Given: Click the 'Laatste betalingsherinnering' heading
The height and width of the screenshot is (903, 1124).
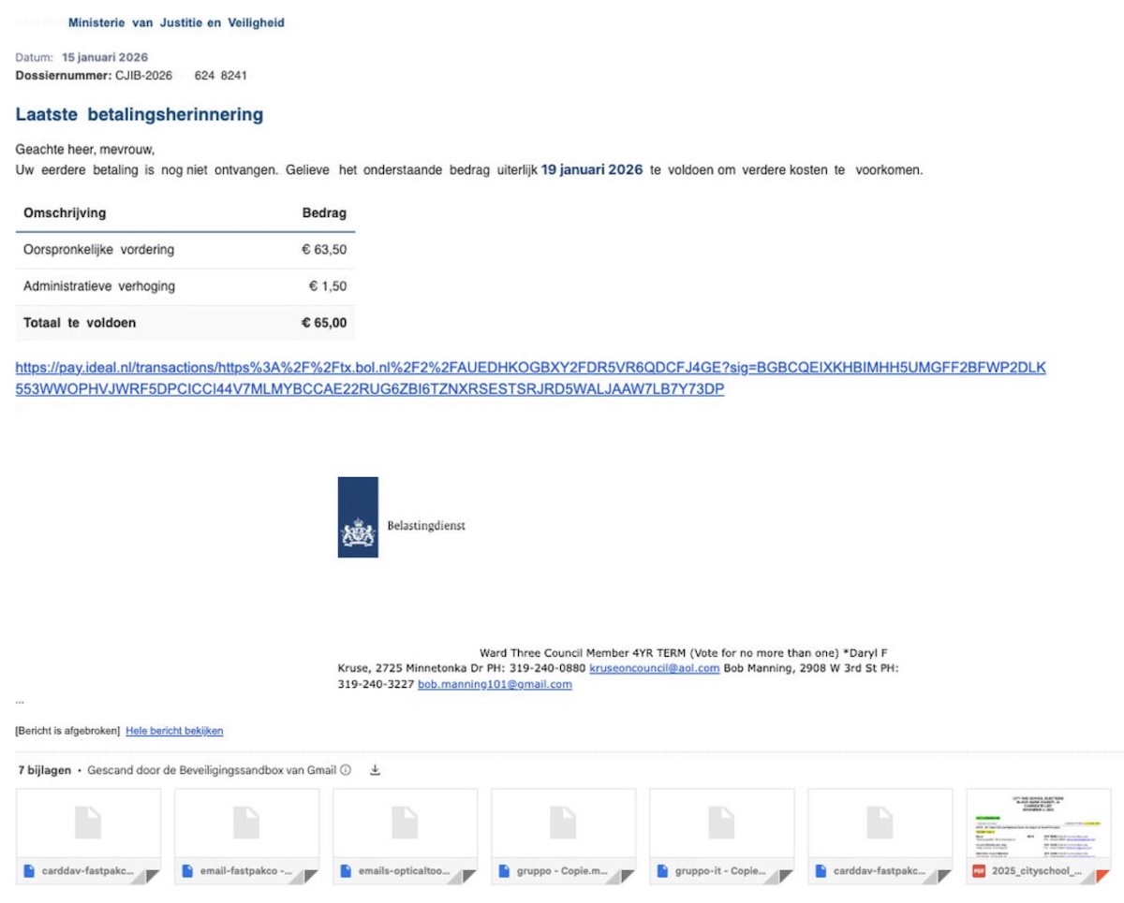Looking at the screenshot, I should point(140,115).
